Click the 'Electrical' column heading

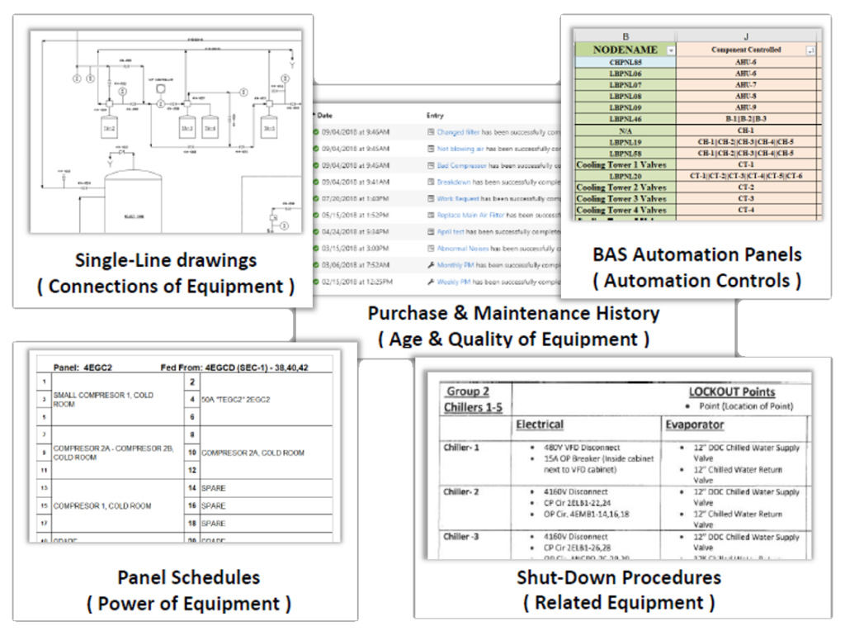tap(540, 425)
